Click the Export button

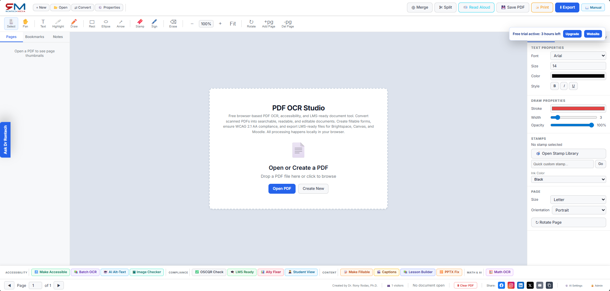567,7
